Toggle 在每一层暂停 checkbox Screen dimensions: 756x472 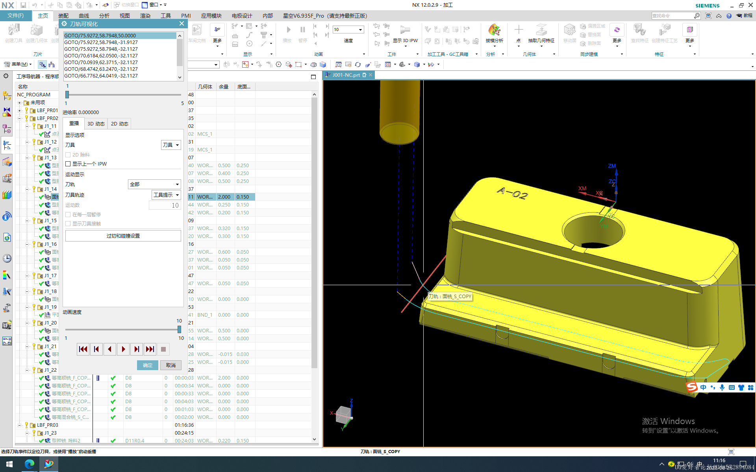point(68,214)
